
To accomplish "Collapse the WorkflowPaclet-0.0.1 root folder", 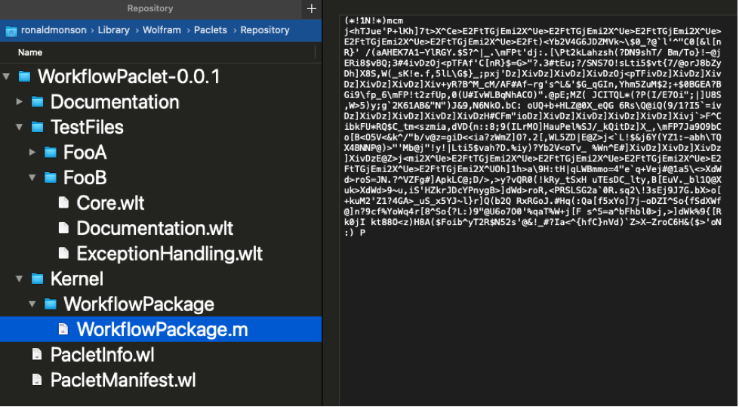I will [7, 76].
